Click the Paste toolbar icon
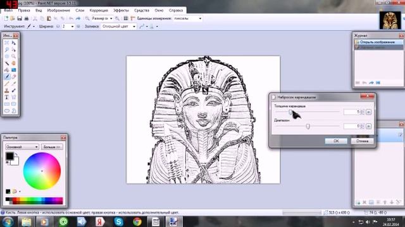405x227 pixels. (49, 18)
